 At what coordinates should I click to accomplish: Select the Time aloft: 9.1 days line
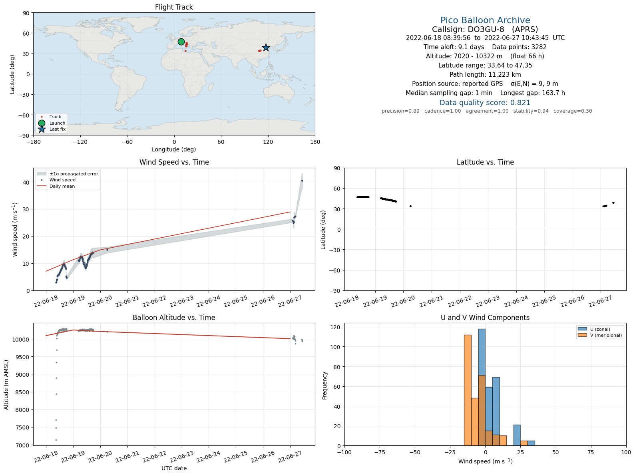pyautogui.click(x=485, y=47)
